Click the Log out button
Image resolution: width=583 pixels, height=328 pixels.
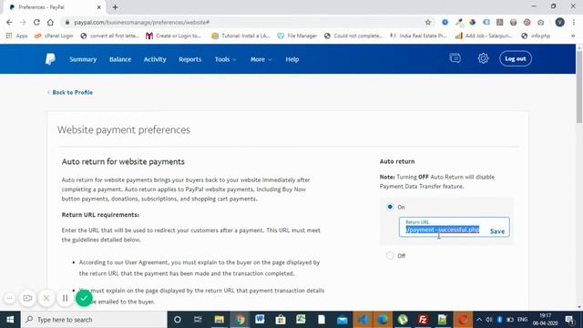pos(516,58)
